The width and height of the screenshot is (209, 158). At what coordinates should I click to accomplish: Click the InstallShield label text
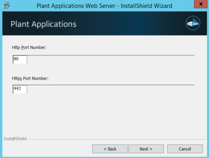tap(15, 139)
